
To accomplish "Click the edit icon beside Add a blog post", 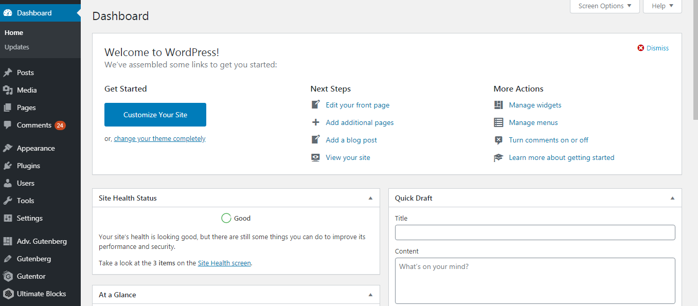I will click(316, 140).
